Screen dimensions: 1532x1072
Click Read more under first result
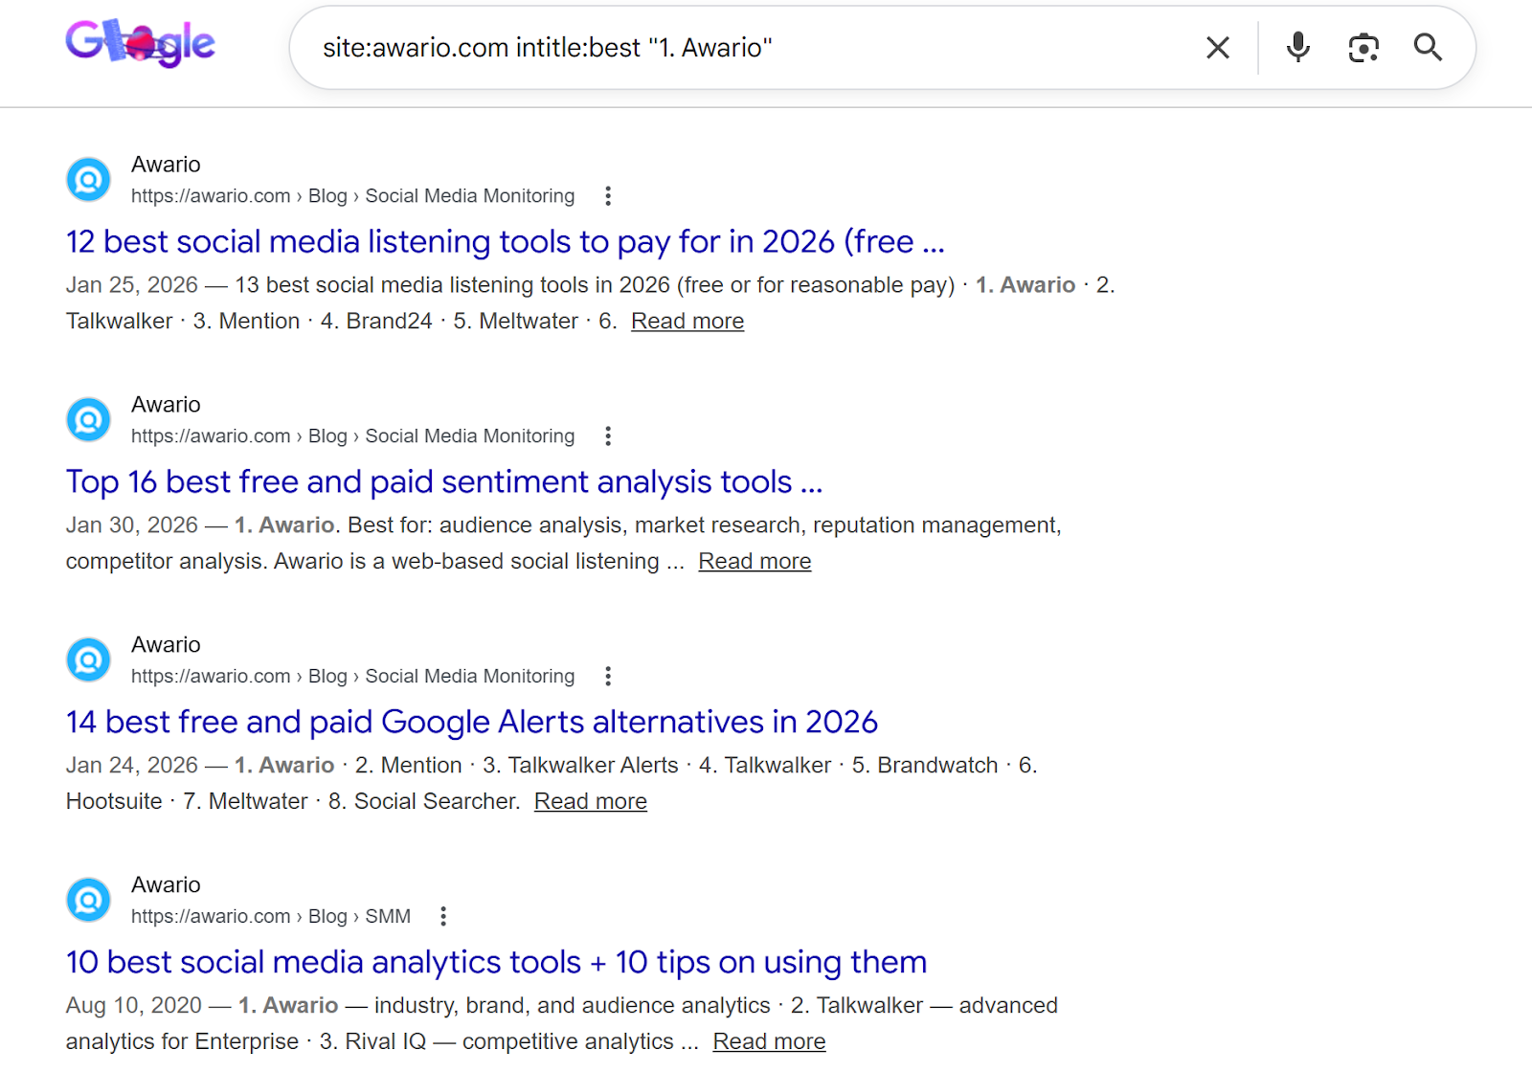(687, 322)
